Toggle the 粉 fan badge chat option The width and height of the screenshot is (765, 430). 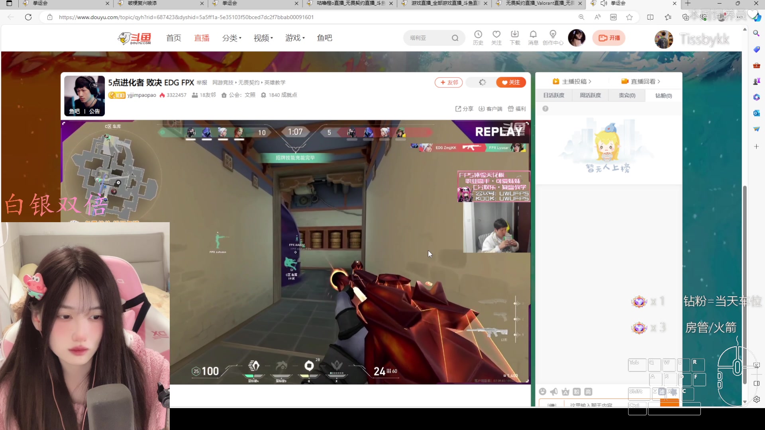(x=577, y=392)
